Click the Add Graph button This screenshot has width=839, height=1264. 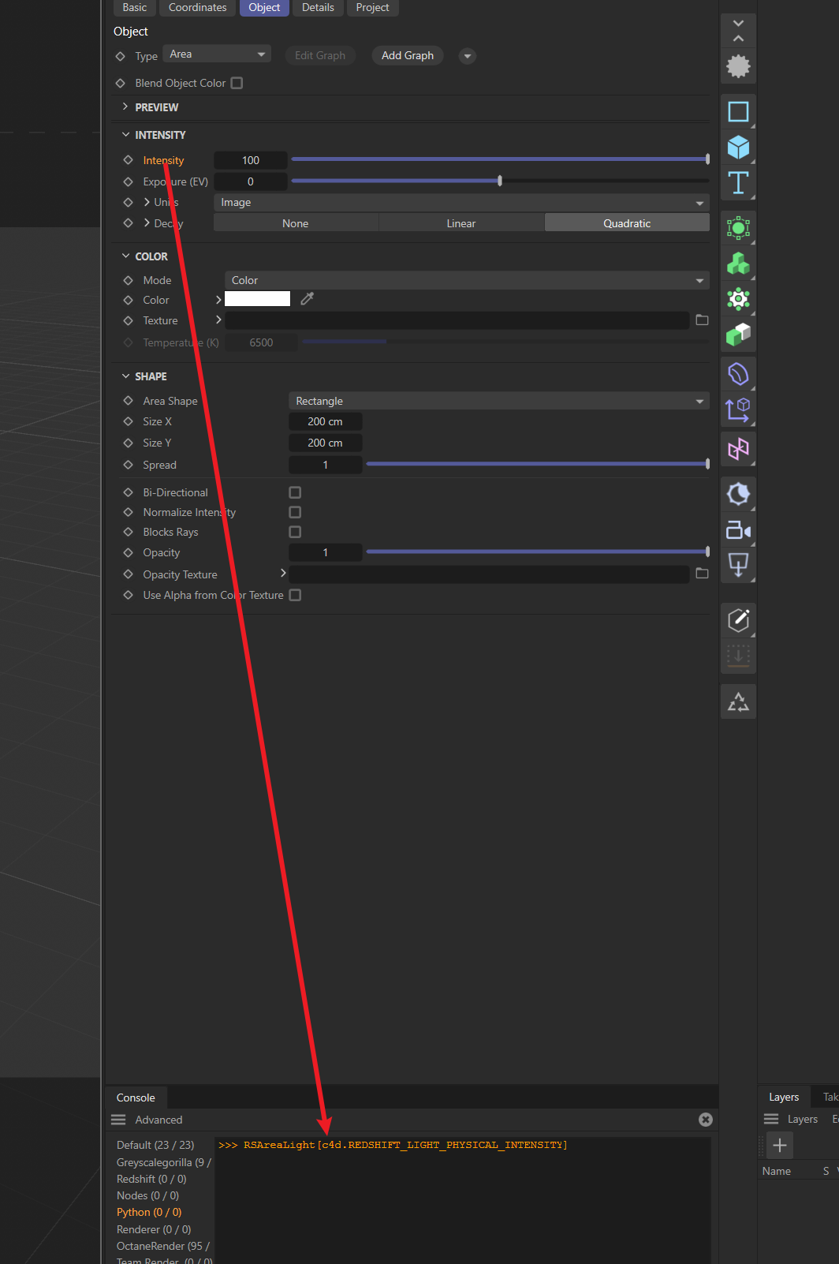coord(407,55)
